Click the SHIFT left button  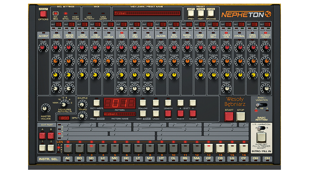(x=180, y=103)
